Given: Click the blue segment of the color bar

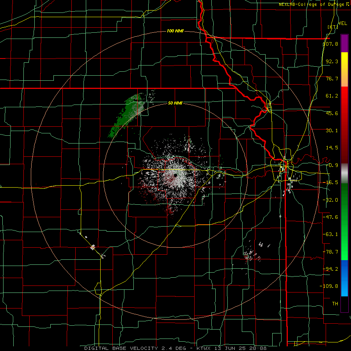Looking at the screenshot, I should [x=344, y=278].
